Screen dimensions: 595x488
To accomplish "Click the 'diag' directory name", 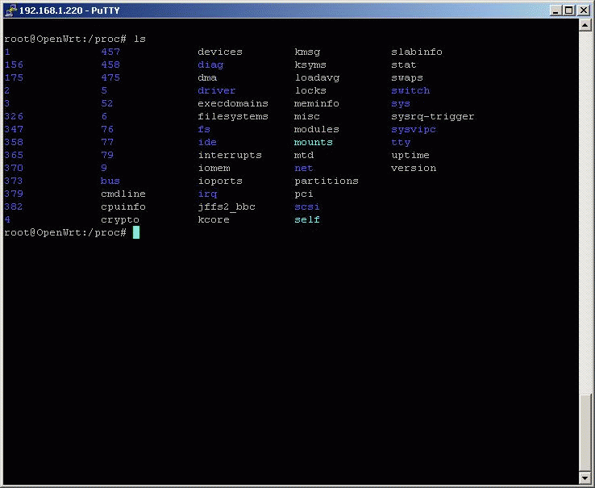I will click(210, 65).
